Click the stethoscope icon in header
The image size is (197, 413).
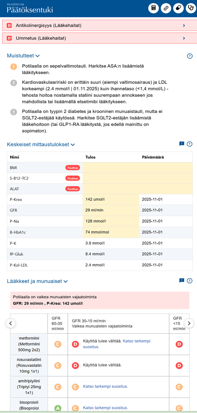(191, 8)
